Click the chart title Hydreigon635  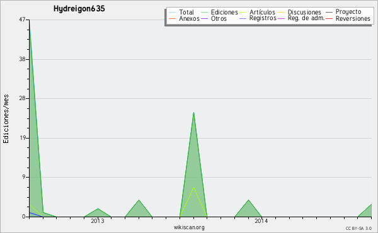click(79, 9)
